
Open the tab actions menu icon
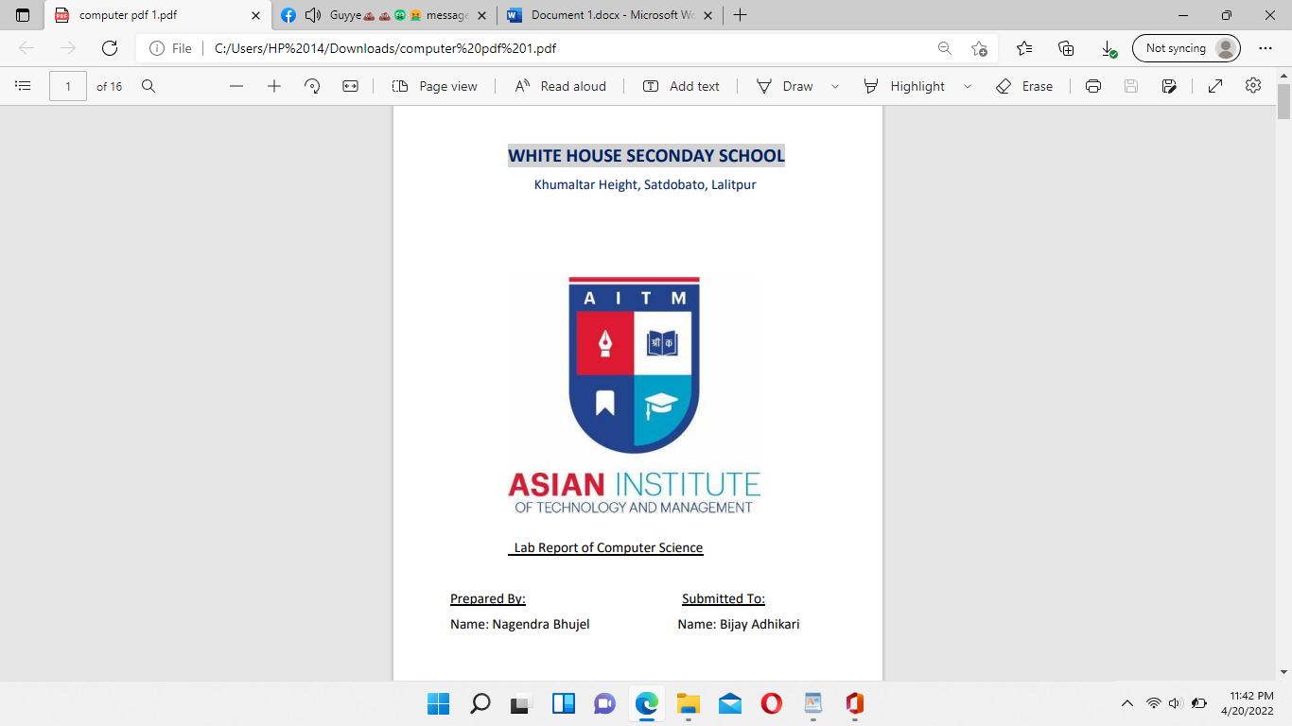pyautogui.click(x=24, y=15)
